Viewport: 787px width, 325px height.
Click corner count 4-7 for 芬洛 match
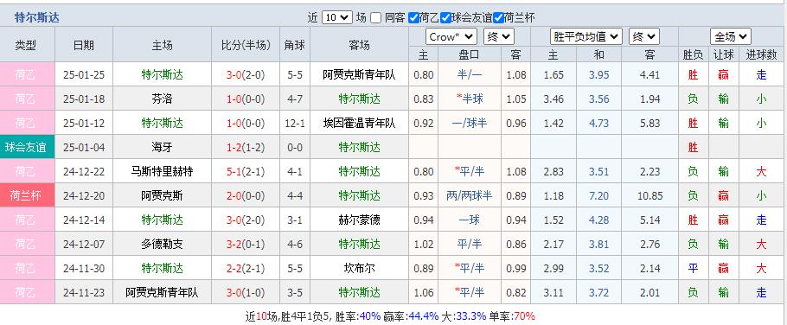click(x=295, y=99)
